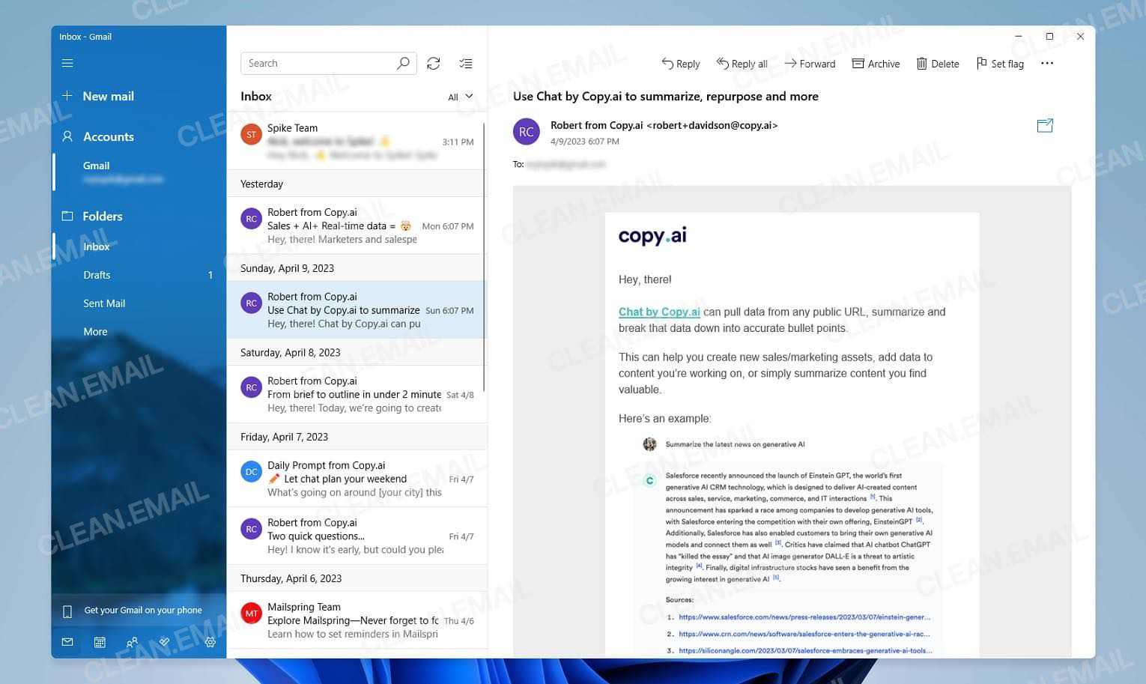Screen dimensions: 1146x684
Task: Open email 'Sales + AI+ Real-time data'
Action: [x=357, y=226]
